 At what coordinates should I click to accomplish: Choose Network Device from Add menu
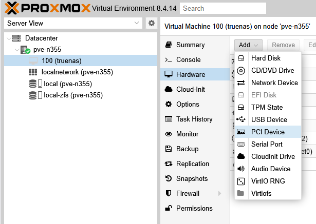point(268,83)
